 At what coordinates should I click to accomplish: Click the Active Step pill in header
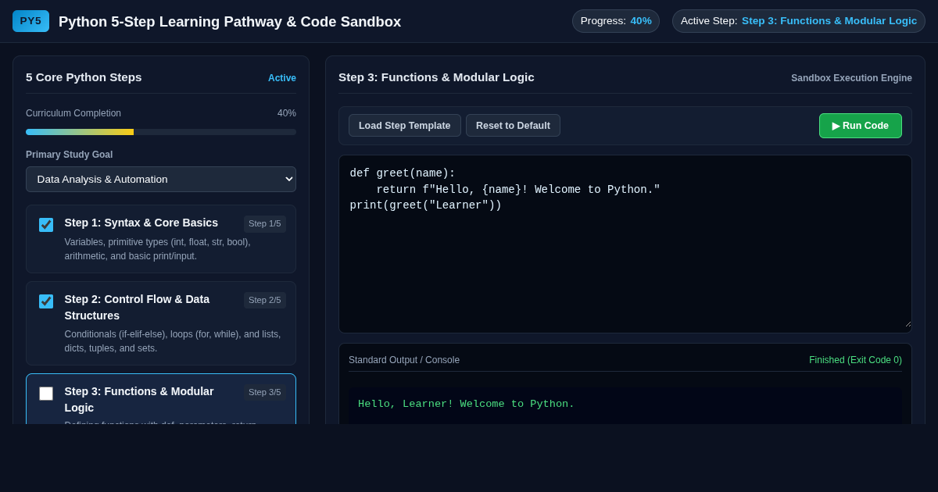[799, 21]
